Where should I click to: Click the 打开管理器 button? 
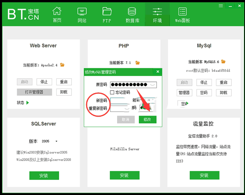point(34,92)
